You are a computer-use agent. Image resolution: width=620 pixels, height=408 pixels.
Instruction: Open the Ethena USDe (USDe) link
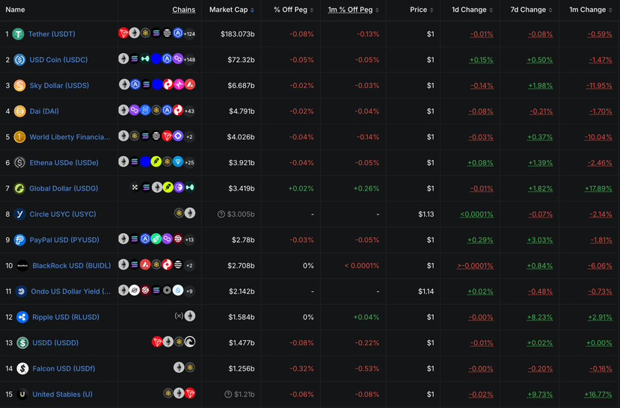[64, 163]
